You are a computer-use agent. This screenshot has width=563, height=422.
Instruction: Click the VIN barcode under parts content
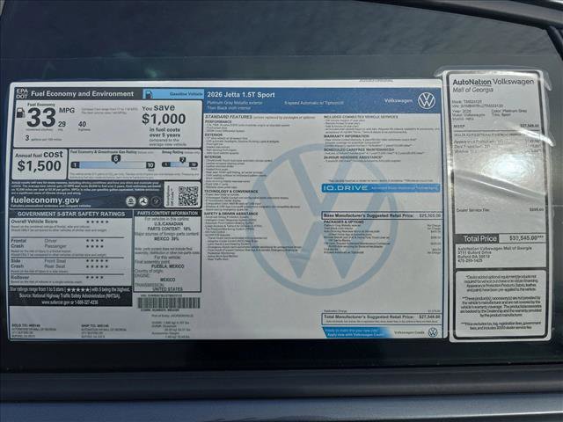click(169, 302)
